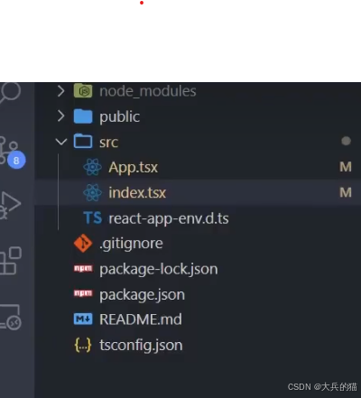Open the Run and Debug view
Screen dimensions: 361x398
(10, 205)
